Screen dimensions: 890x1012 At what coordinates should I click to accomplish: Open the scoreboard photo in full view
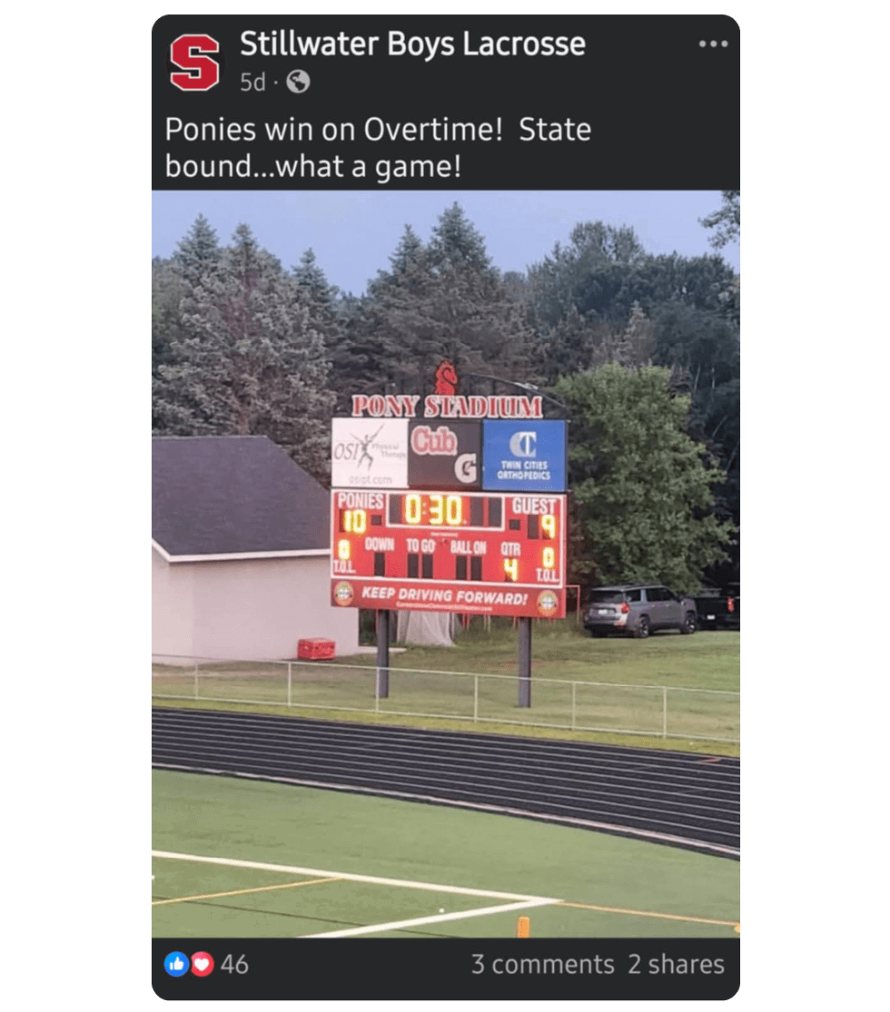446,564
